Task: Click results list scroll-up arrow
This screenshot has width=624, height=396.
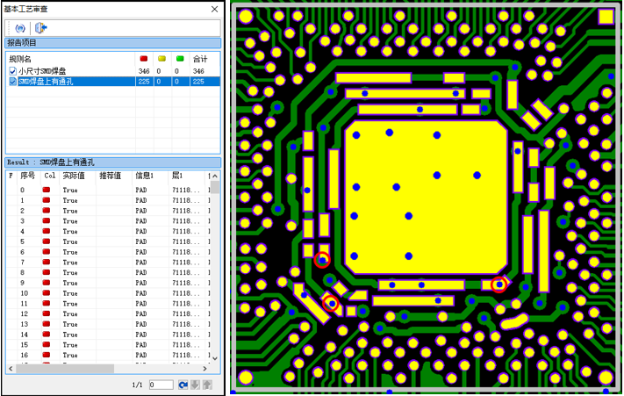Action: tap(215, 176)
